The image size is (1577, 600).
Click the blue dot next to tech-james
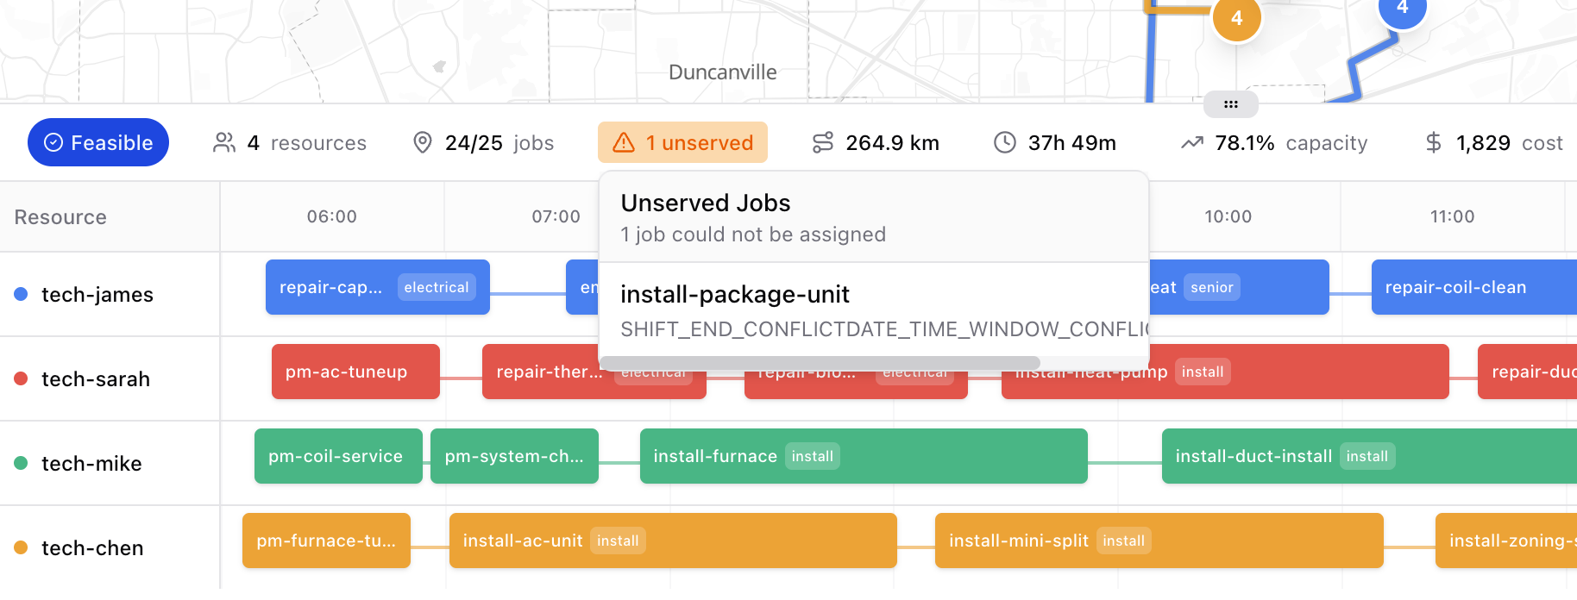pos(22,294)
